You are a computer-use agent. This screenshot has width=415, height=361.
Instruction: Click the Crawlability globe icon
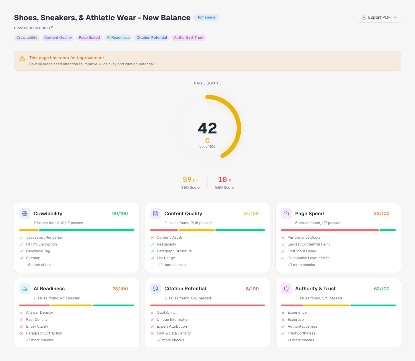[25, 214]
